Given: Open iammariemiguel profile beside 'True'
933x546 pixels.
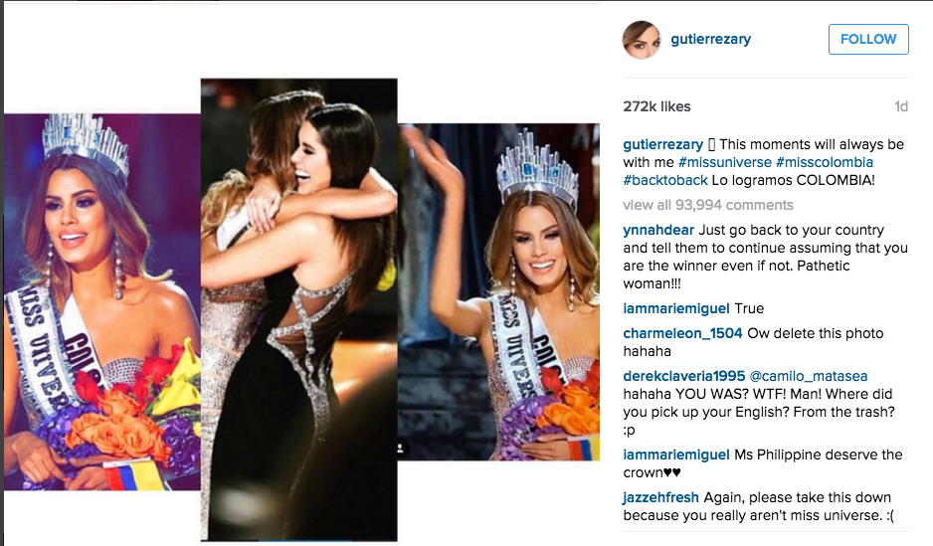Looking at the screenshot, I should 676,308.
